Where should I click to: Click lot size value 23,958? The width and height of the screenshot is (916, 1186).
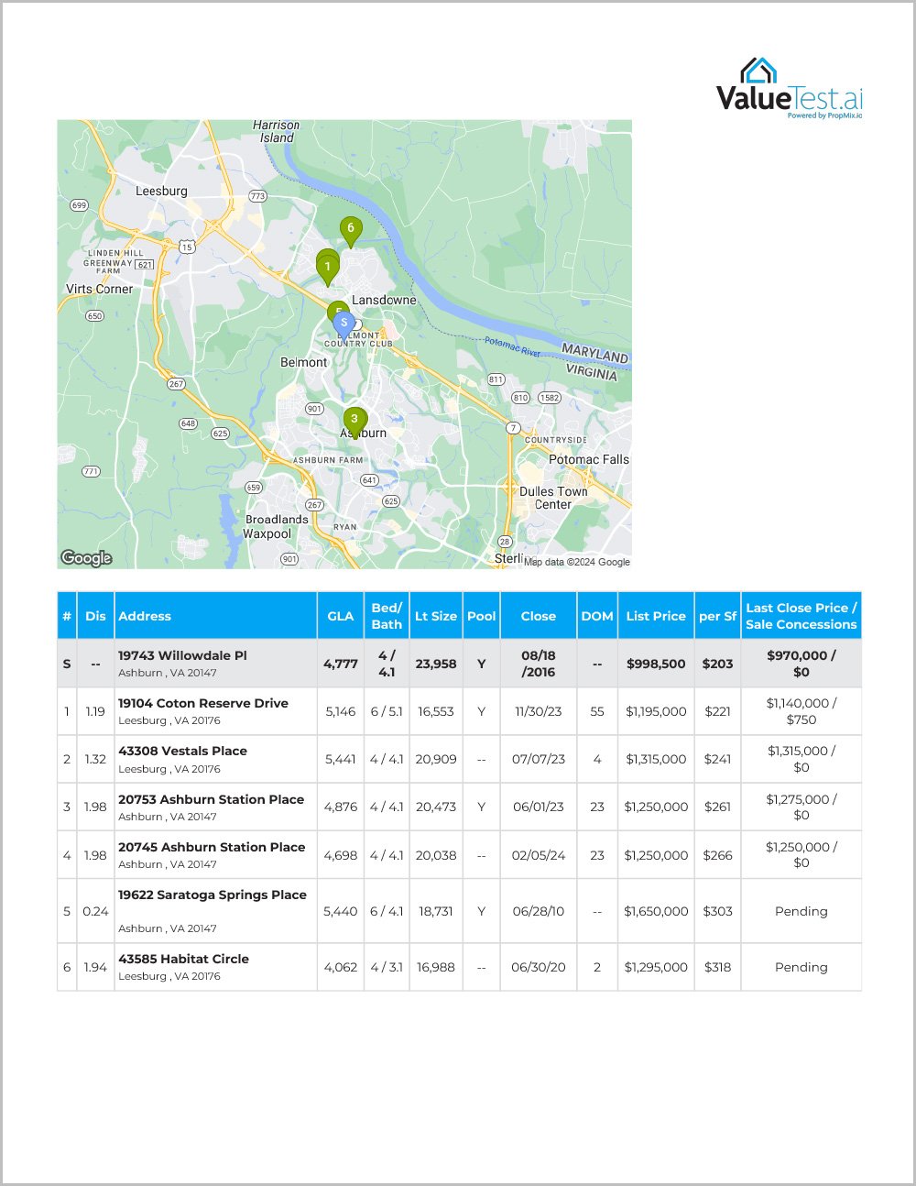[x=436, y=664]
